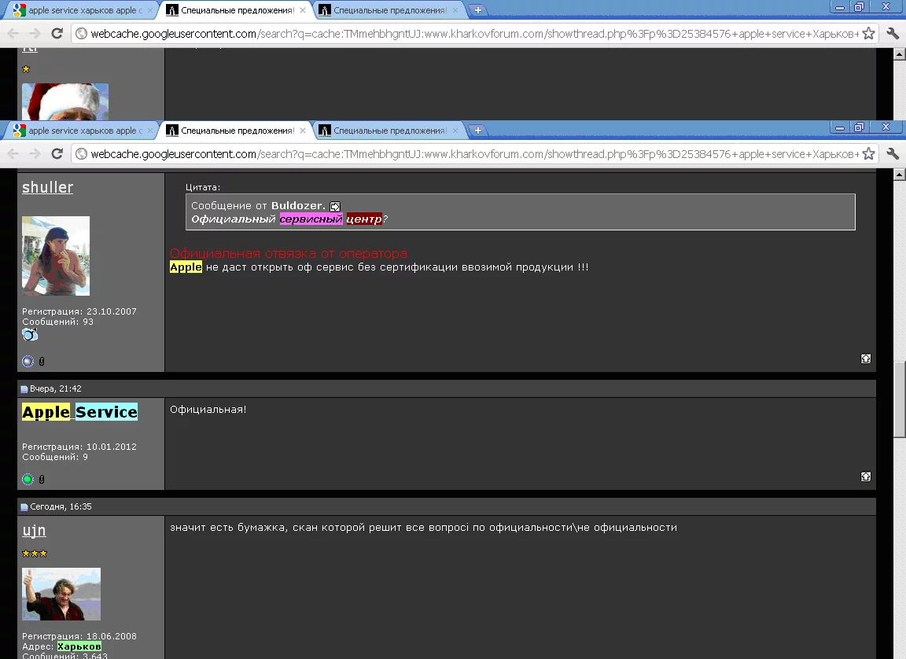
Task: Open ujn's user profile link
Action: click(34, 531)
